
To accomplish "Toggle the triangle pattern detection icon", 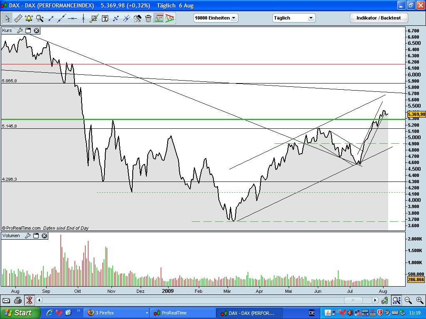I will (170, 18).
